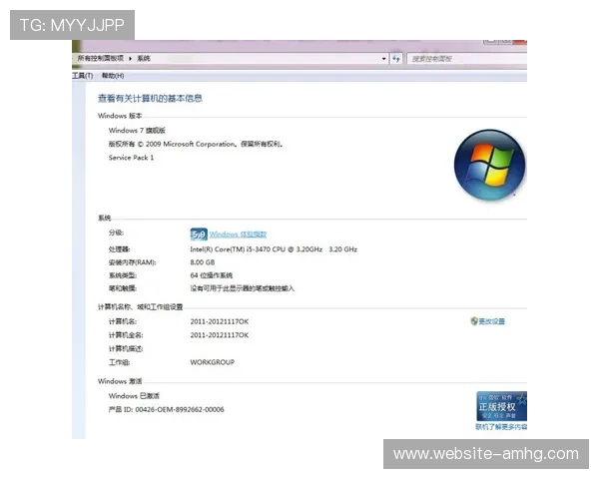Click the Intel Core i5-3470 processor value

[x=274, y=249]
